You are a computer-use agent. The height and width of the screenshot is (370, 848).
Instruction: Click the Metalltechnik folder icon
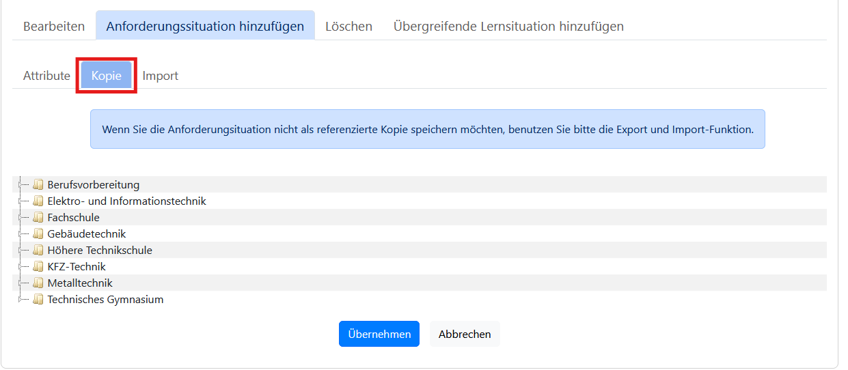(x=38, y=283)
